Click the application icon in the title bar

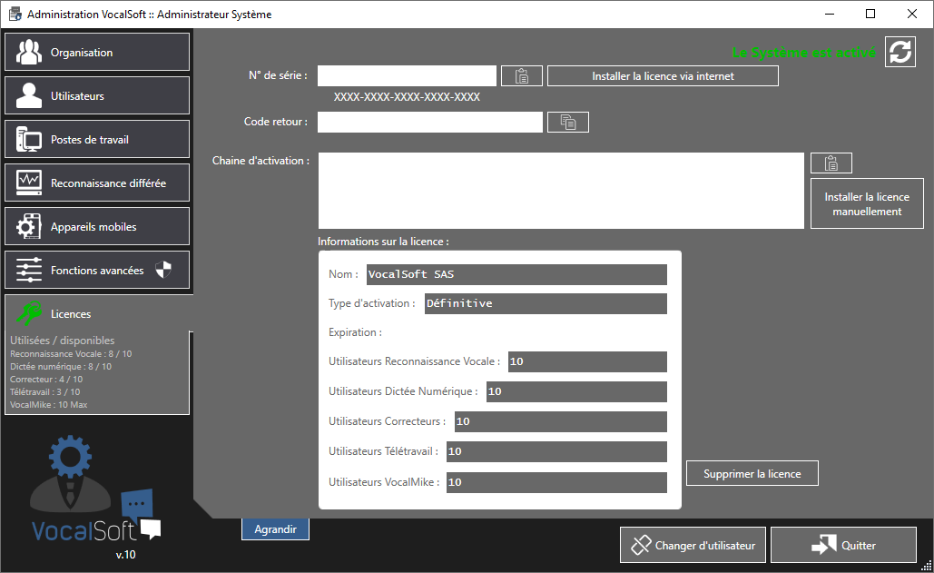tap(15, 14)
